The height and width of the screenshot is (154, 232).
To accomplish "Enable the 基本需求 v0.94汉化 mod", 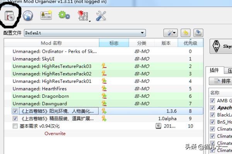I will [15, 126].
